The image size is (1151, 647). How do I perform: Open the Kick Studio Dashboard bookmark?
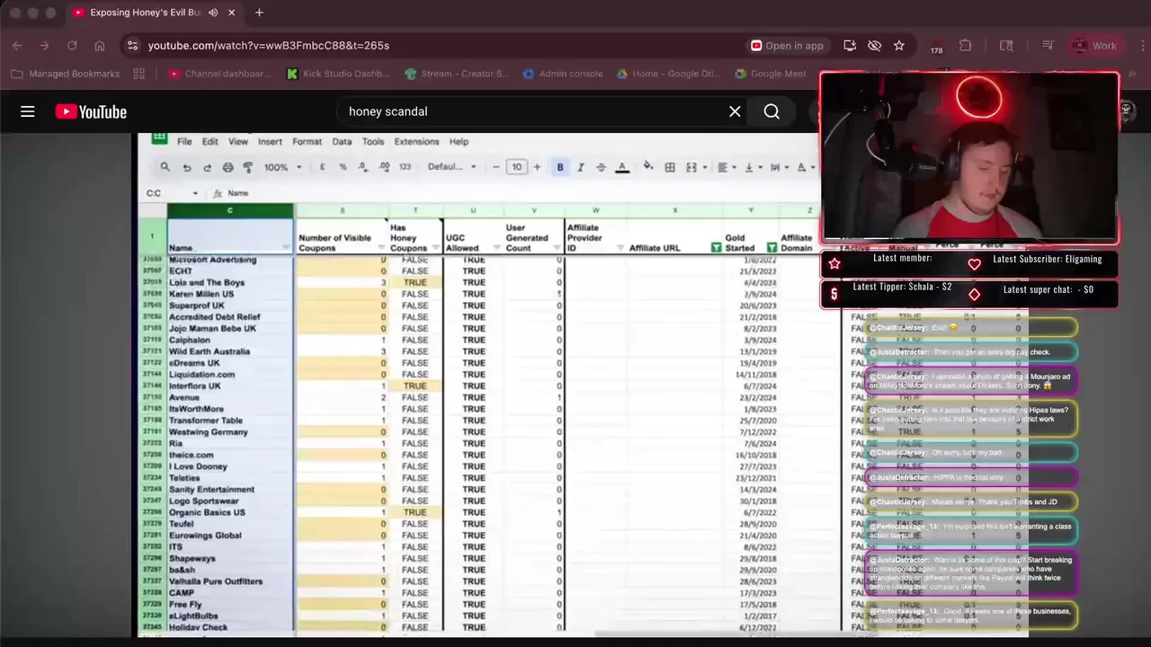tap(338, 74)
